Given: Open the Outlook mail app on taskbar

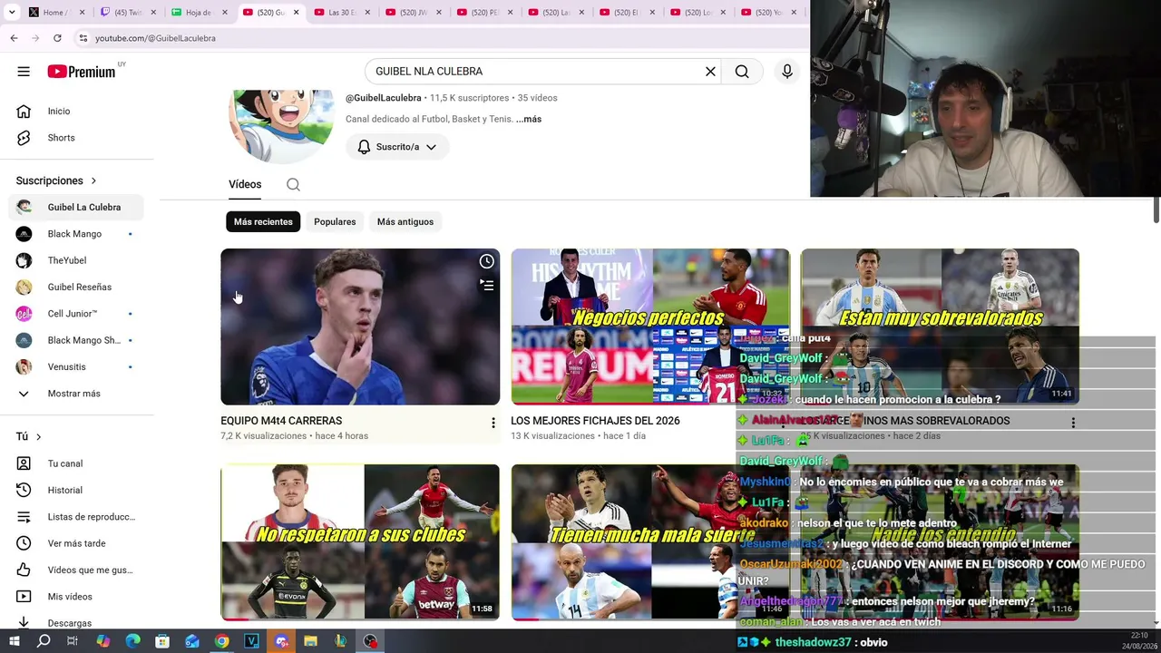Looking at the screenshot, I should tap(192, 641).
